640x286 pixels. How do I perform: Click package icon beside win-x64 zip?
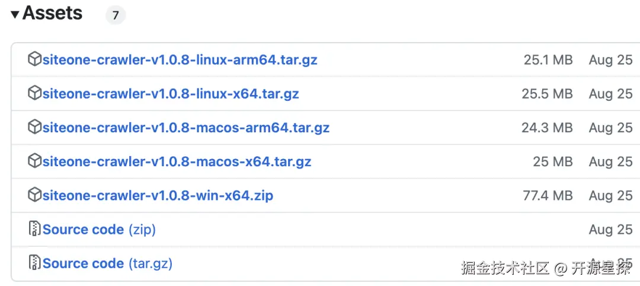pos(35,195)
